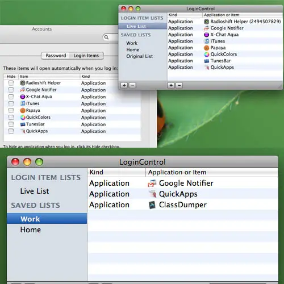Select Work list in lower LoginControl sidebar
The image size is (284, 284).
coord(47,219)
